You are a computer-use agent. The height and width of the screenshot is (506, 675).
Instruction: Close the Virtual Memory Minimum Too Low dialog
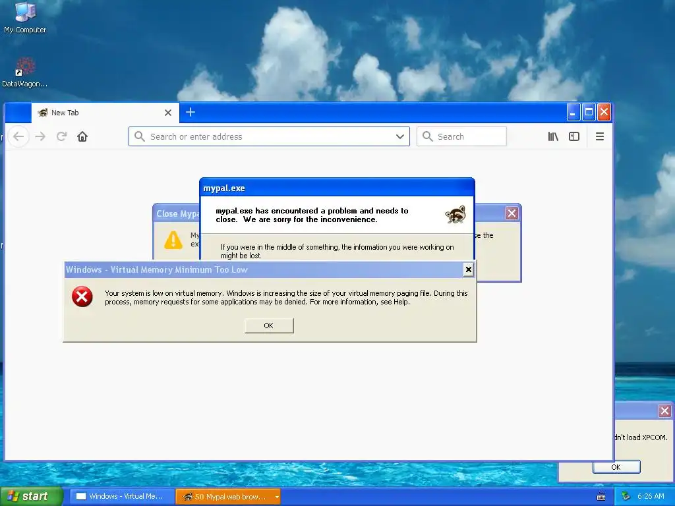tap(469, 269)
